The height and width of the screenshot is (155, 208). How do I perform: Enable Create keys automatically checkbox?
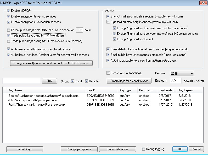click(x=108, y=73)
